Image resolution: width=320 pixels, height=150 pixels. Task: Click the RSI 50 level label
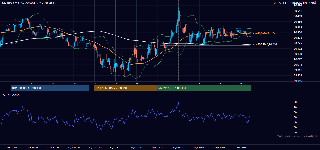tap(295, 117)
